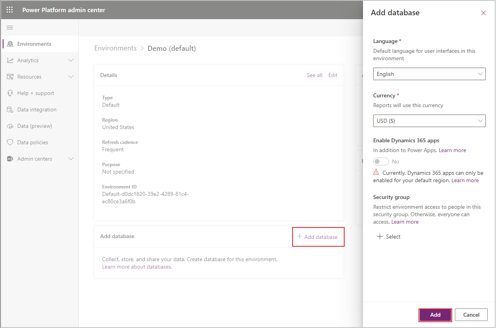Click the Data (preview) cloud icon

coord(10,126)
